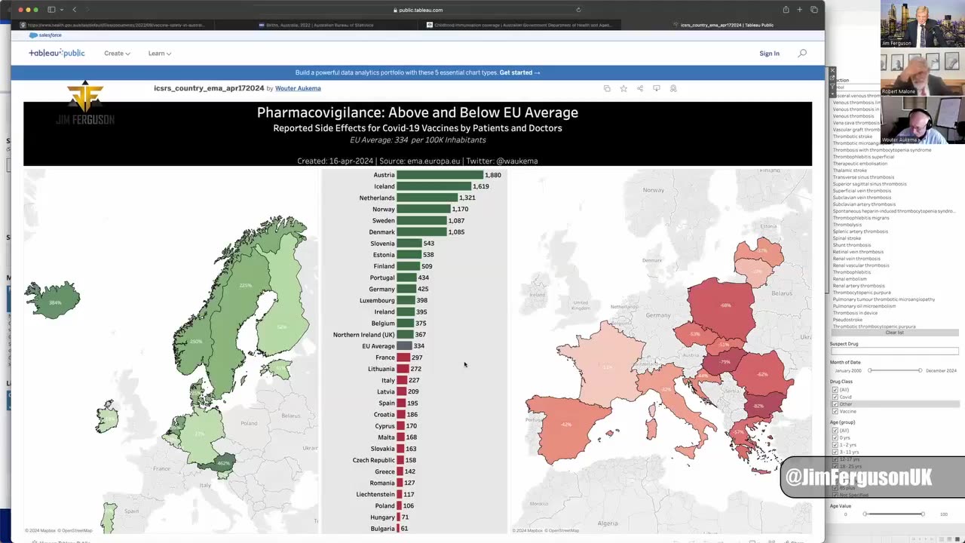
Task: Select Wouter Aukema's video thumbnail
Action: point(922,119)
